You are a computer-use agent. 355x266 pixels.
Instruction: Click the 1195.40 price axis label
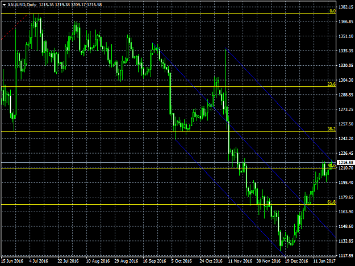[346, 183]
